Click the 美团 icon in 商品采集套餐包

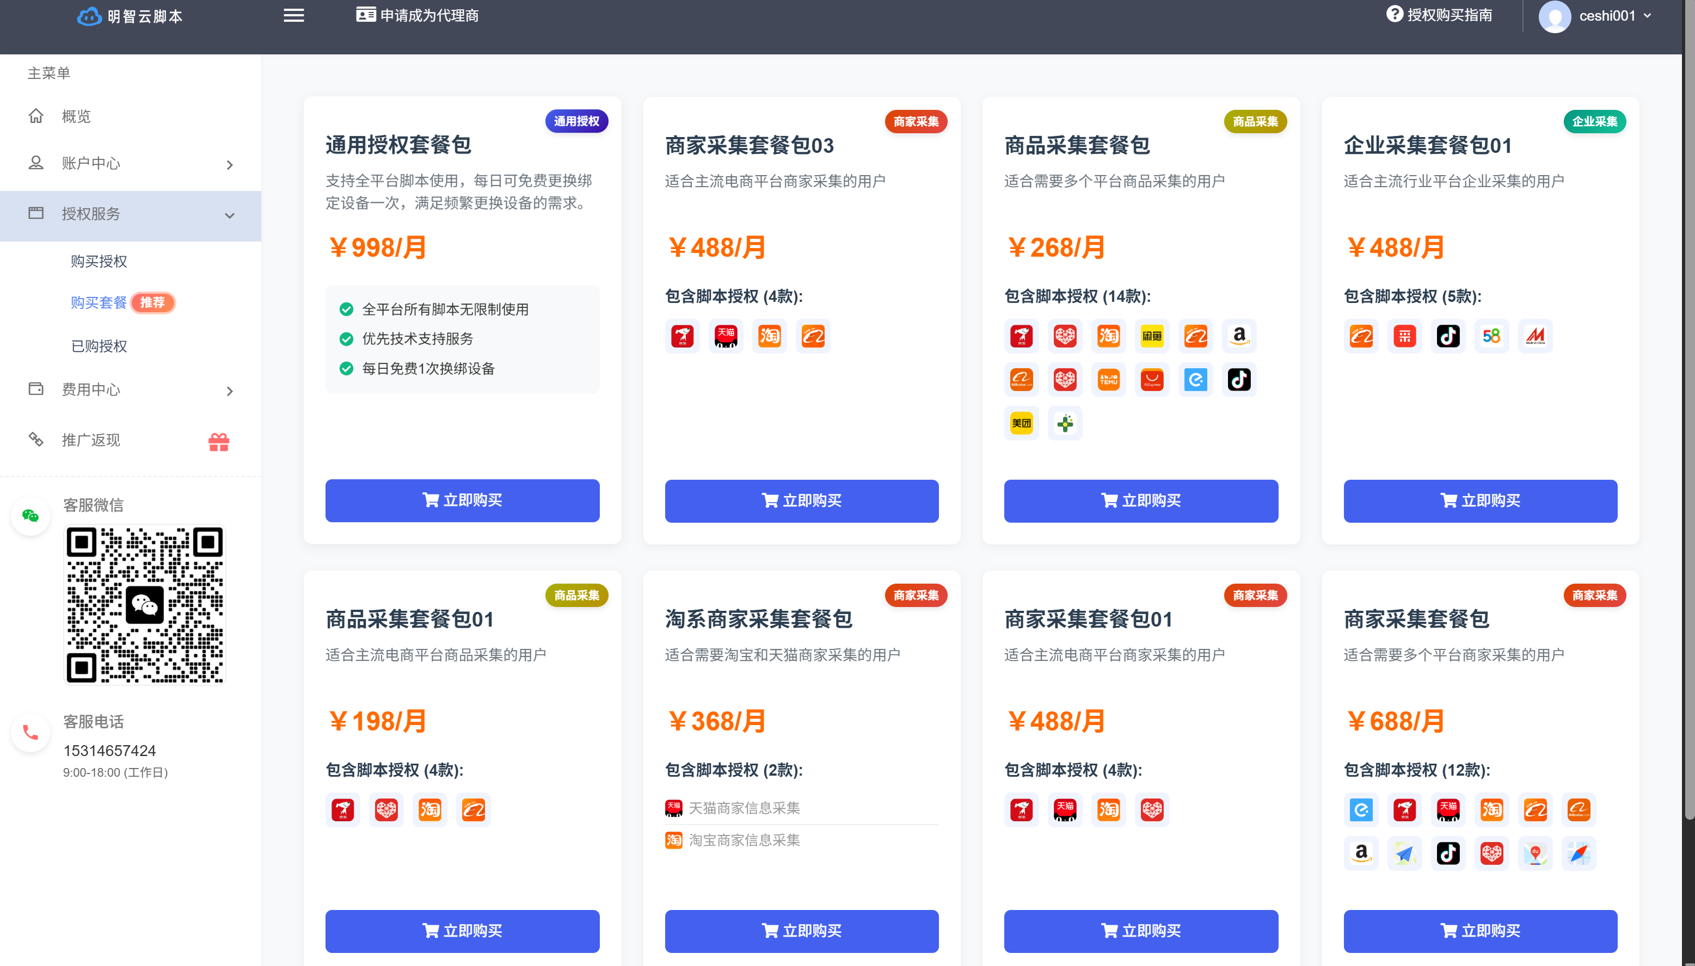[1021, 423]
